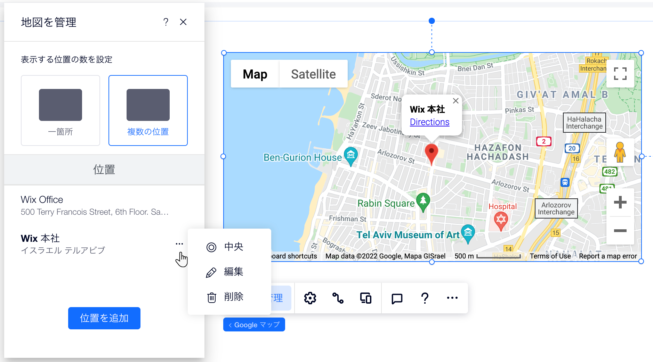Viewport: 653px width, 362px height.
Task: Choose 編集 from the context menu
Action: click(229, 272)
